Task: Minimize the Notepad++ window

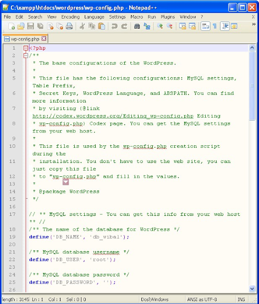Action: coord(233,7)
